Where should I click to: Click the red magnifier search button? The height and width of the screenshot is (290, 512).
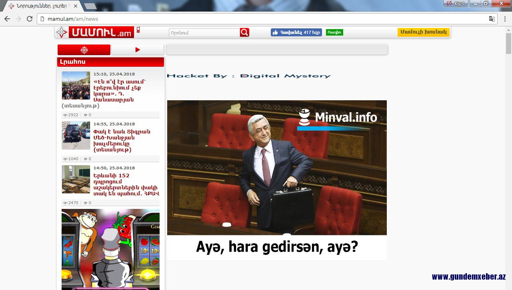pos(244,32)
